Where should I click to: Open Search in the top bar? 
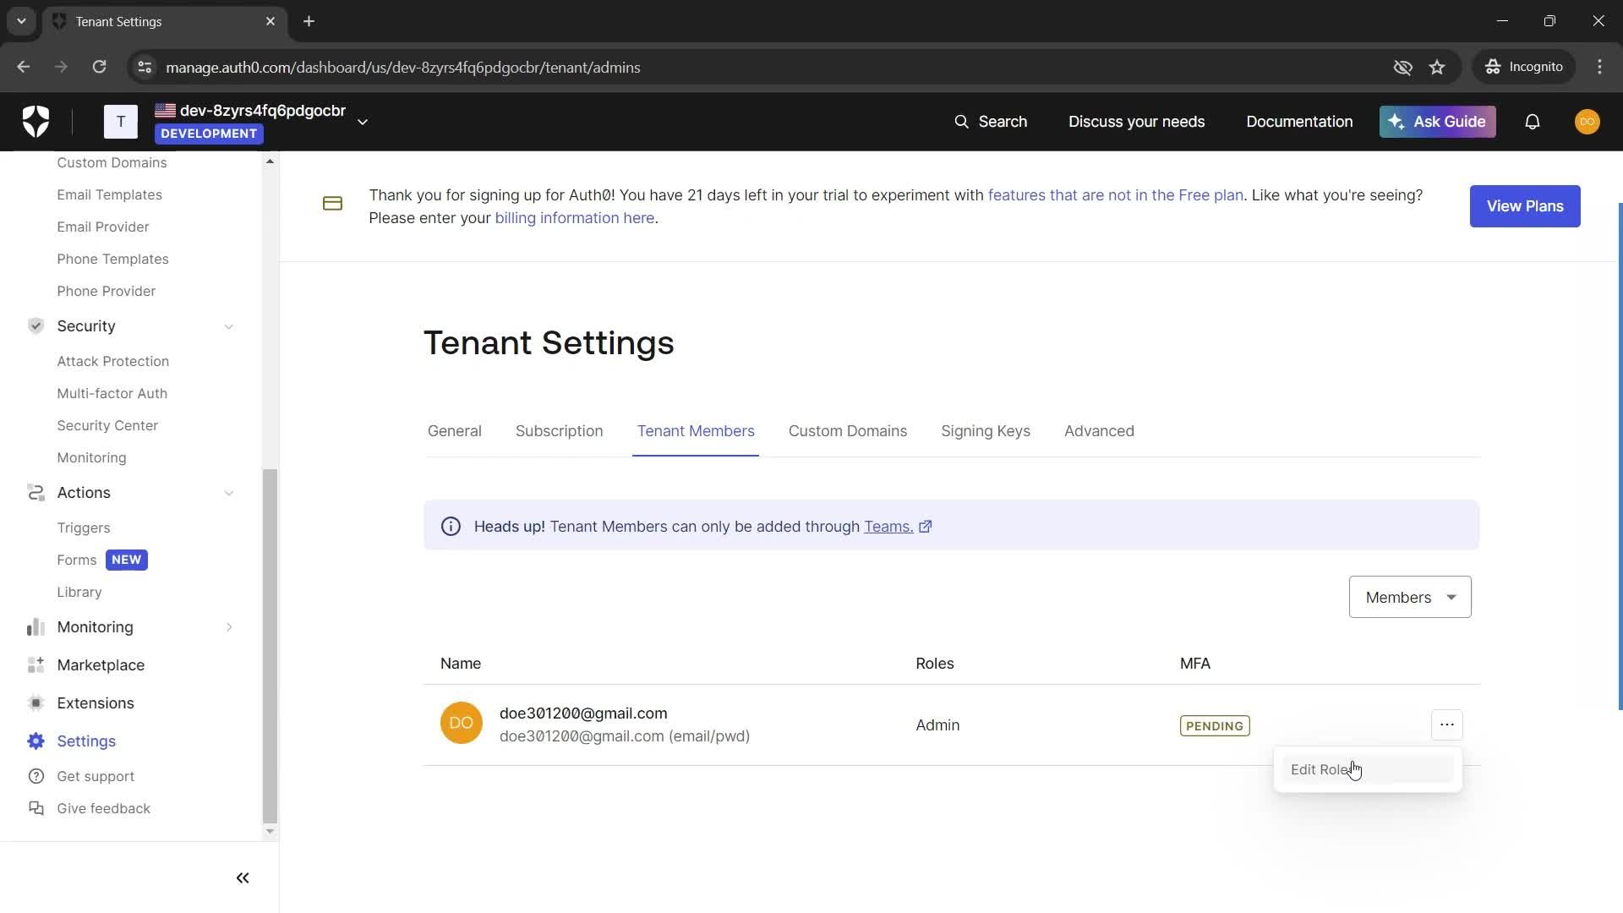point(991,122)
